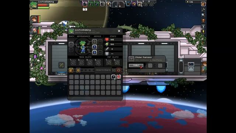This screenshot has width=236, height=133.
Task: Select empty hotbar slot 0
Action: click(x=151, y=4)
